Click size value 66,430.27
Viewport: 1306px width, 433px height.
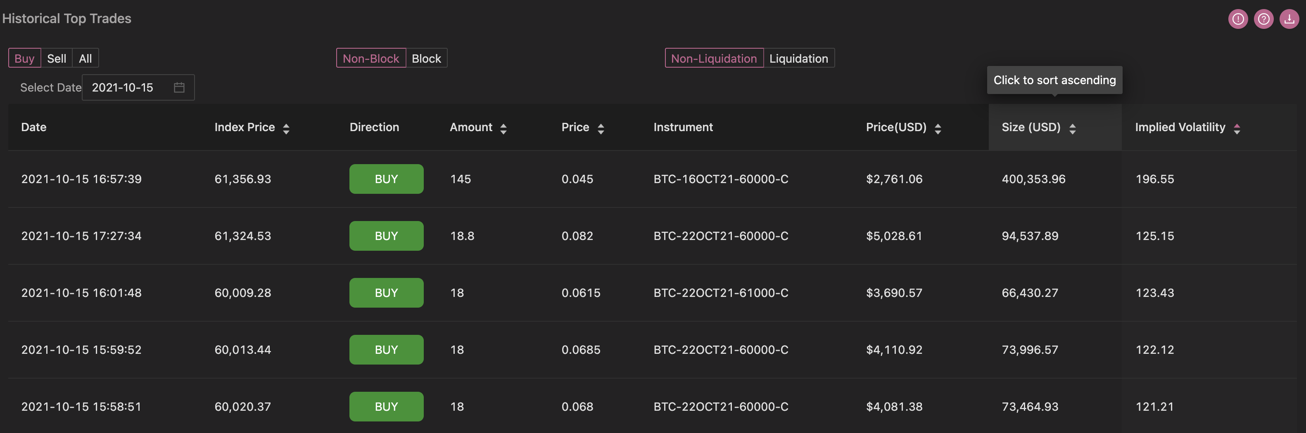1030,293
